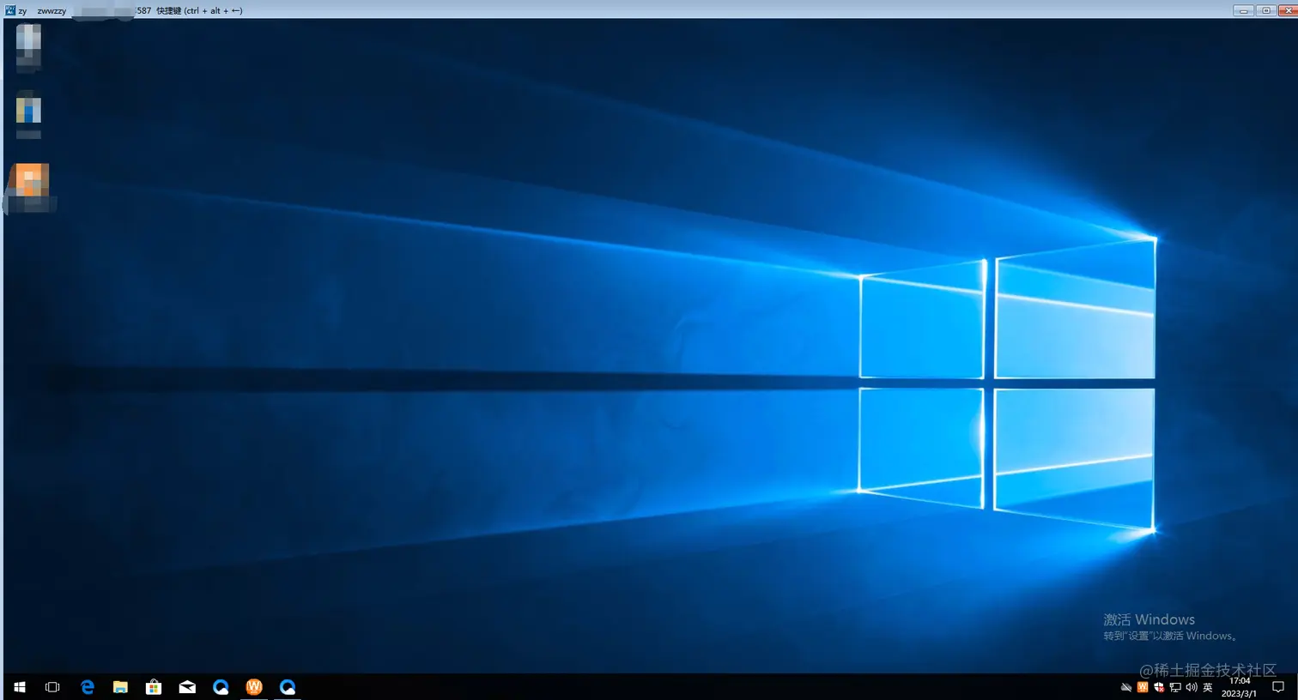Click the crossed-out cloud tray icon
The height and width of the screenshot is (700, 1298).
click(x=1126, y=687)
